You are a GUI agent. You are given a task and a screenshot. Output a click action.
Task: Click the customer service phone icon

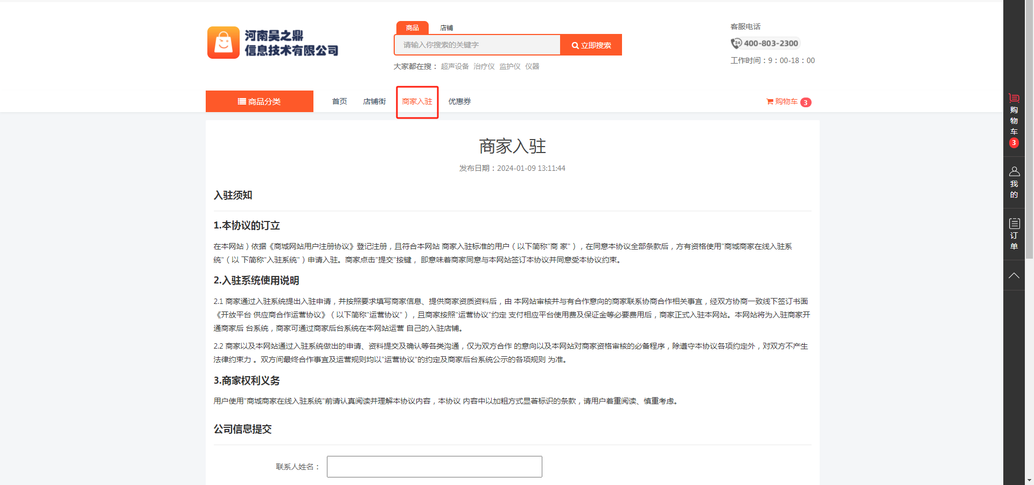[x=736, y=44]
